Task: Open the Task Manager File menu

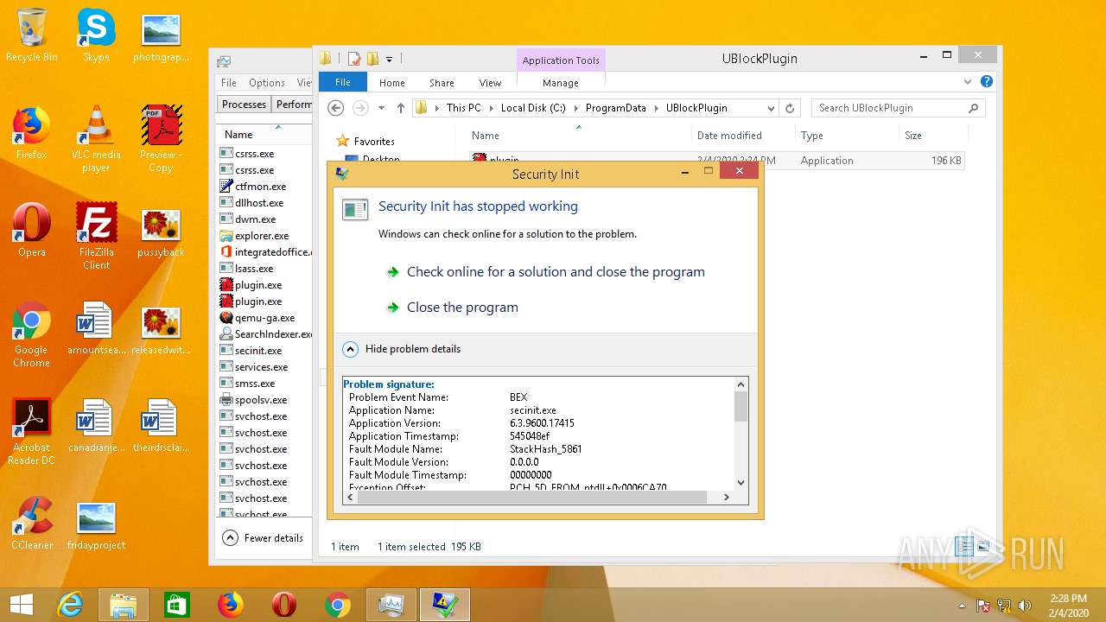Action: tap(228, 83)
